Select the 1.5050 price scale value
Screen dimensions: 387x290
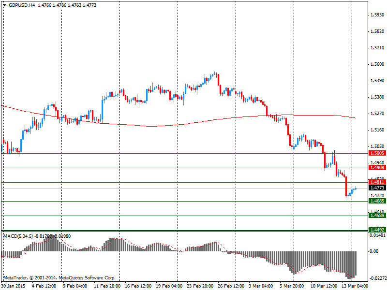tap(377, 146)
